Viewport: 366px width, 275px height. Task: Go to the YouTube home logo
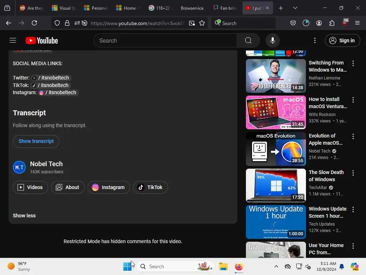(42, 40)
